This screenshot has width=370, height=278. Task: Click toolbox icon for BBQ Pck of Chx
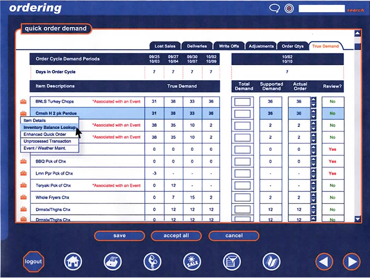click(24, 161)
